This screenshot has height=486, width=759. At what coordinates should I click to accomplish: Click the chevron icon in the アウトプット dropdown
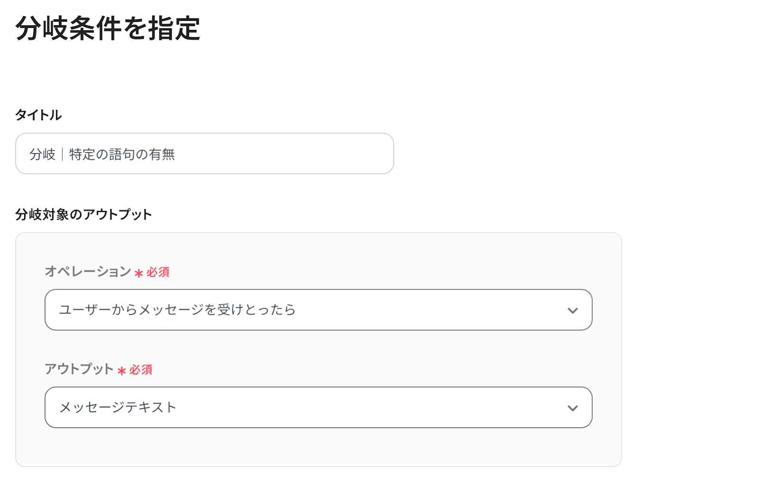(573, 408)
